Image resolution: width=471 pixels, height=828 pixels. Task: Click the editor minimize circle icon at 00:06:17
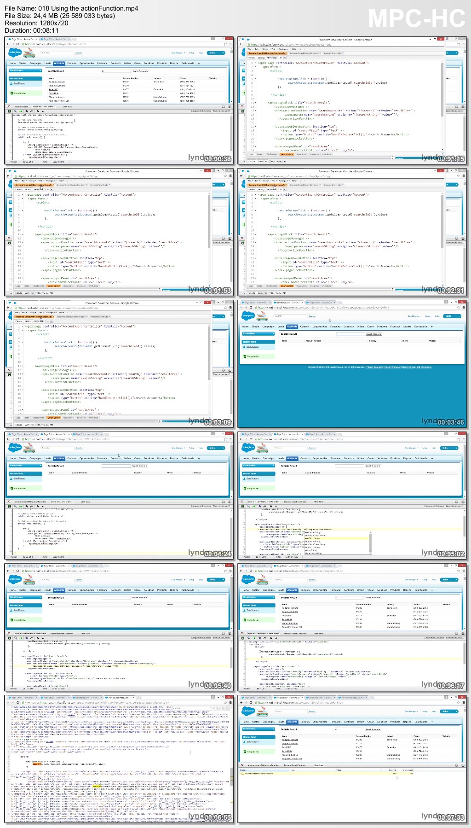pyautogui.click(x=457, y=633)
